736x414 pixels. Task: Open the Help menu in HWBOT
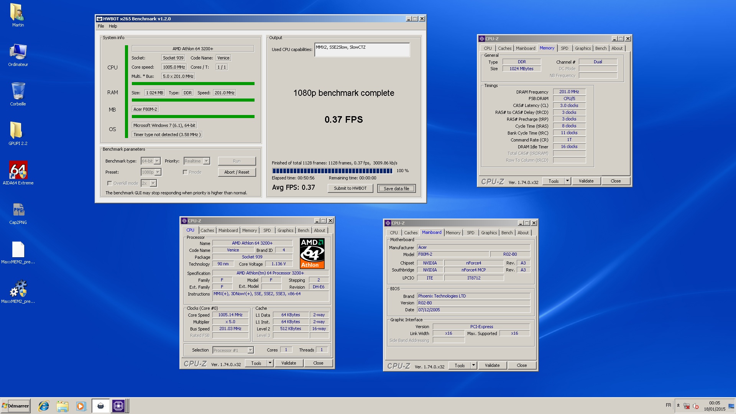113,26
